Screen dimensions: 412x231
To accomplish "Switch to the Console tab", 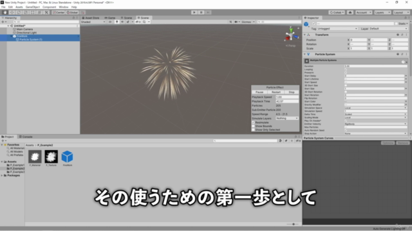I will (26, 137).
